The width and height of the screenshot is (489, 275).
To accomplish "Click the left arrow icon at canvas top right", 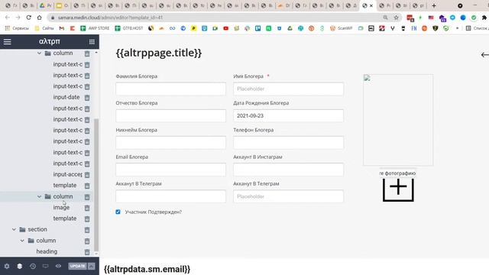I will 484,55.
